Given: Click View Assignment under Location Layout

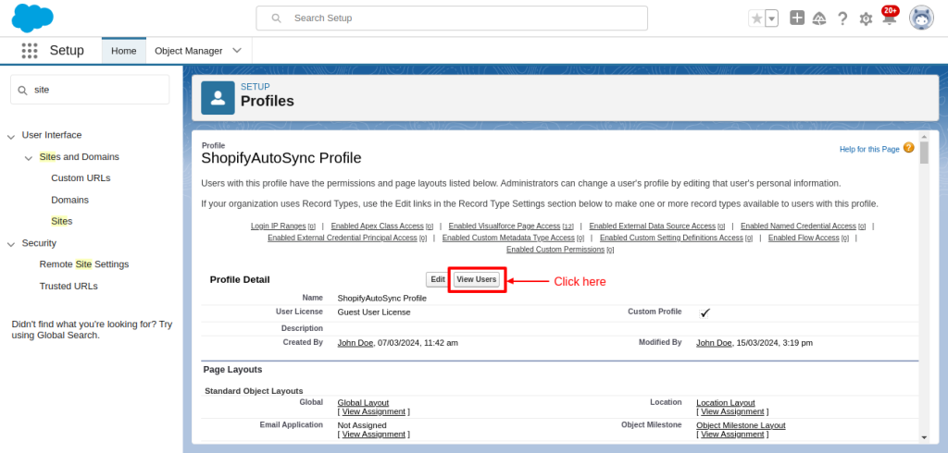Looking at the screenshot, I should [x=733, y=412].
